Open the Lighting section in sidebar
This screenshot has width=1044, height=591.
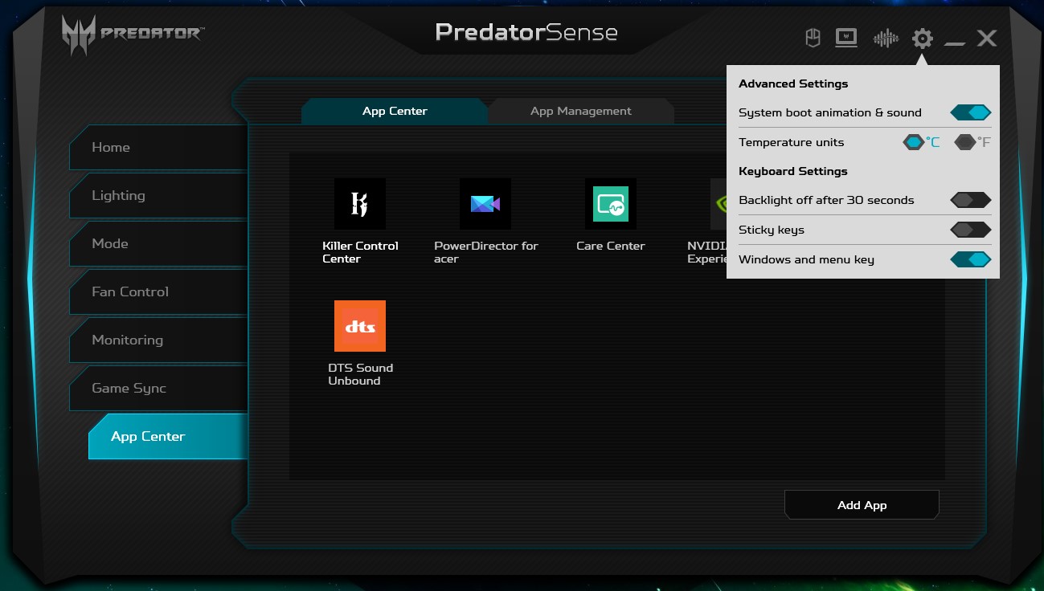click(118, 195)
